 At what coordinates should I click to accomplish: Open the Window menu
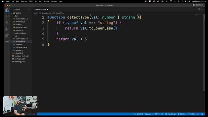click(x=54, y=1)
